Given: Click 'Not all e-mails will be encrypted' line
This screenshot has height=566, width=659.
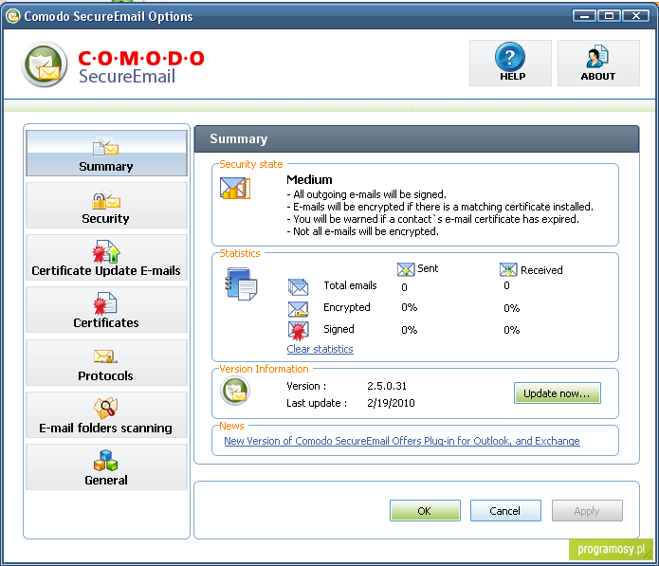Looking at the screenshot, I should coord(363,231).
